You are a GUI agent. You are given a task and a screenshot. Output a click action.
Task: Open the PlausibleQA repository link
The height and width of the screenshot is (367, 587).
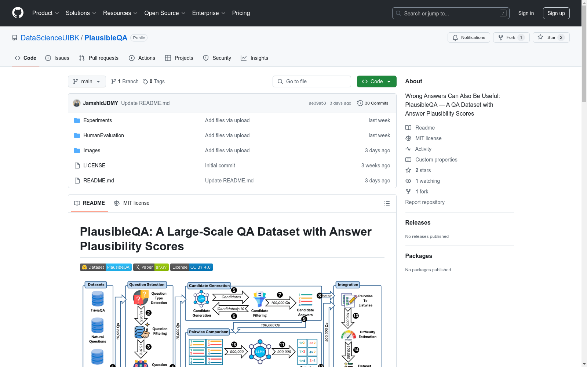(106, 38)
